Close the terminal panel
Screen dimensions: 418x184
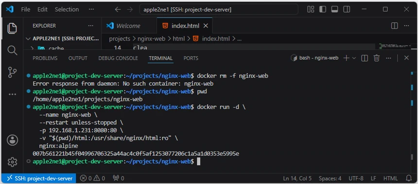tap(406, 58)
